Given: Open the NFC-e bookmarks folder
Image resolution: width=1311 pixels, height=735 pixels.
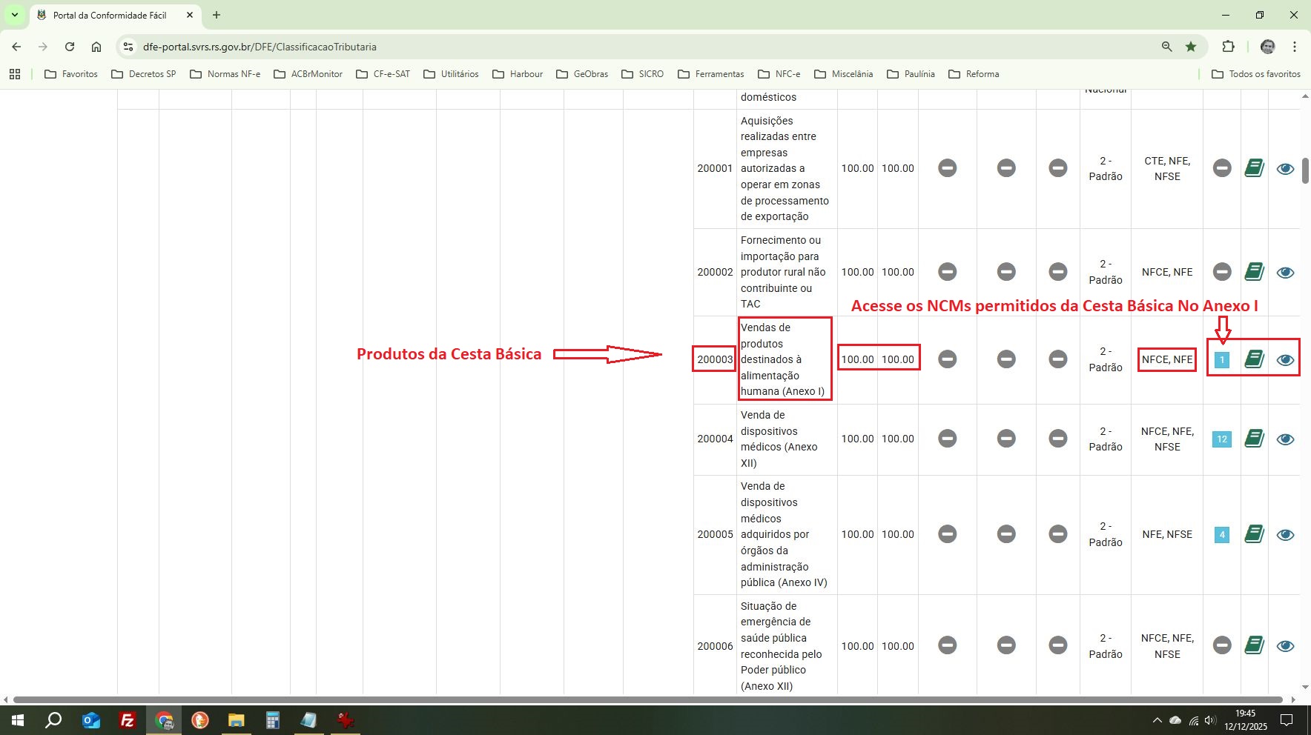Looking at the screenshot, I should click(x=781, y=73).
